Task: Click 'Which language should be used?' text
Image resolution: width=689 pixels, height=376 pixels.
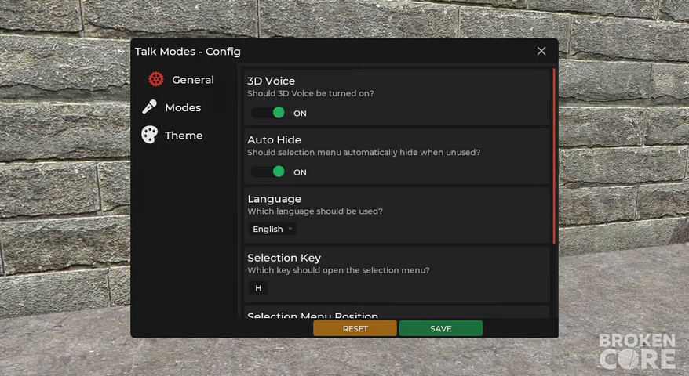Action: point(315,211)
